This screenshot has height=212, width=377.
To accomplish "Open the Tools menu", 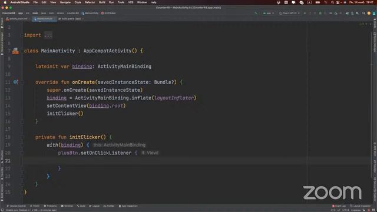I will tap(121, 2).
